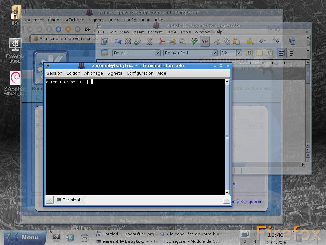Open paragraph style dropdown showing Default
The image size is (326, 245).
click(158, 53)
